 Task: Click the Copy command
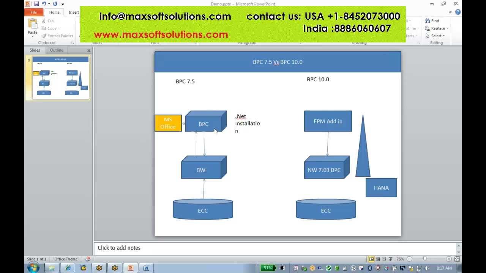[50, 28]
